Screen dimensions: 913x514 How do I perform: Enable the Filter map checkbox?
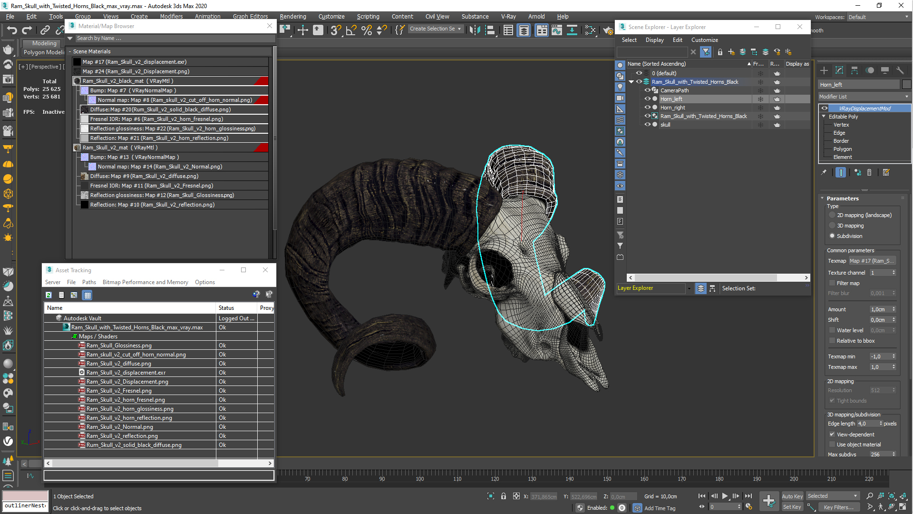click(x=832, y=283)
